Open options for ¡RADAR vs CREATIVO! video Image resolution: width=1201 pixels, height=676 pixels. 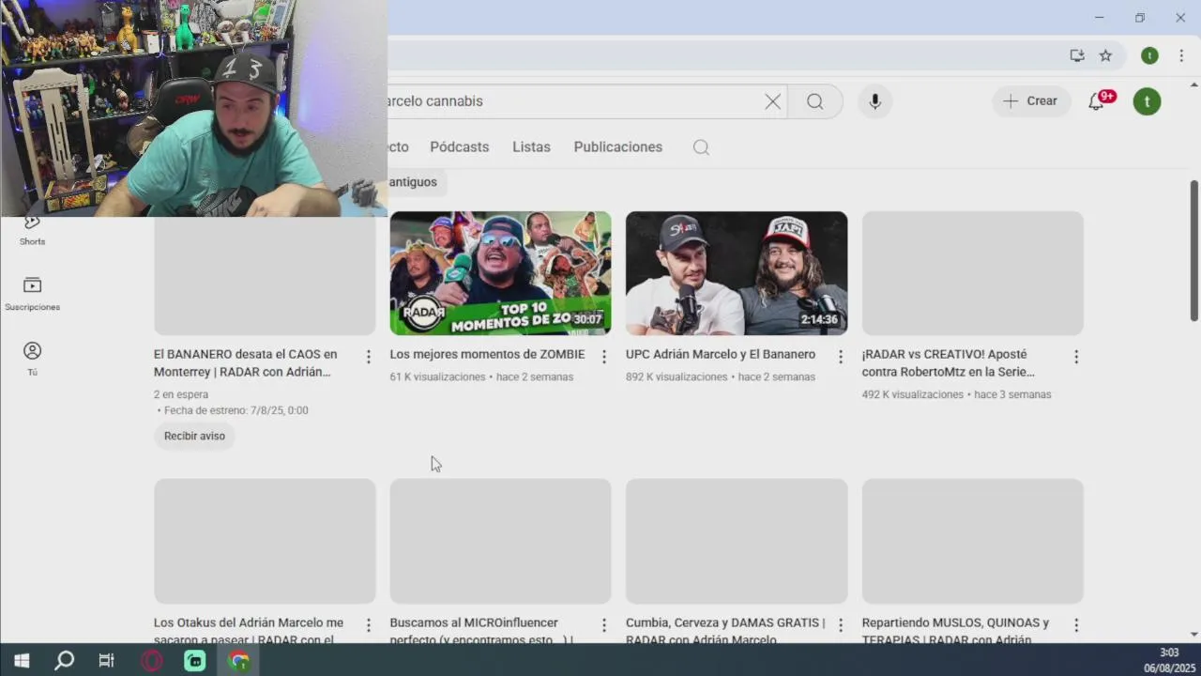pyautogui.click(x=1076, y=357)
